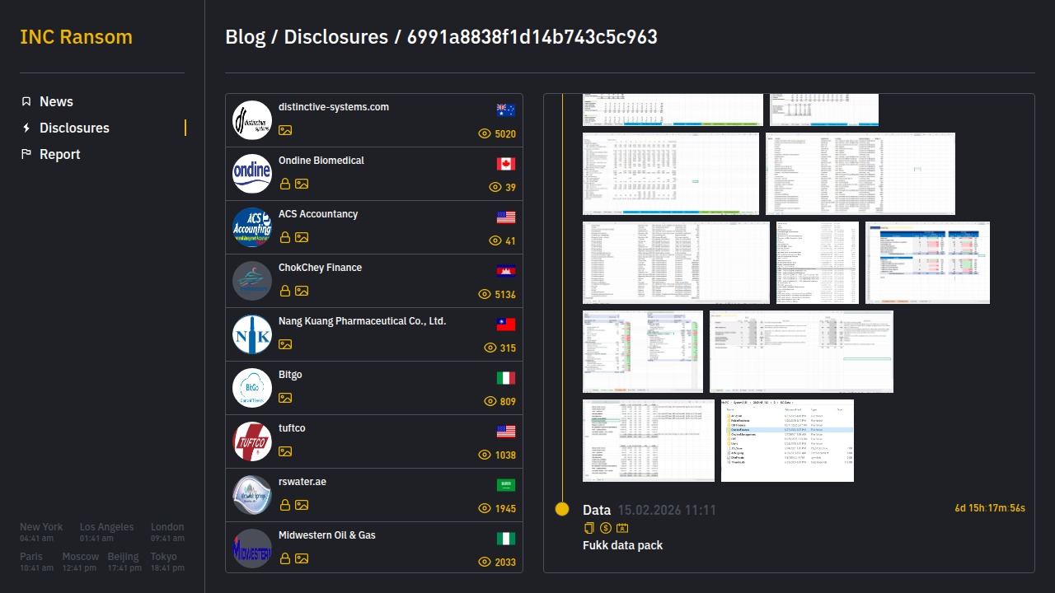Image resolution: width=1055 pixels, height=593 pixels.
Task: Click the image icon under distinctive-systems.com
Action: coord(285,130)
